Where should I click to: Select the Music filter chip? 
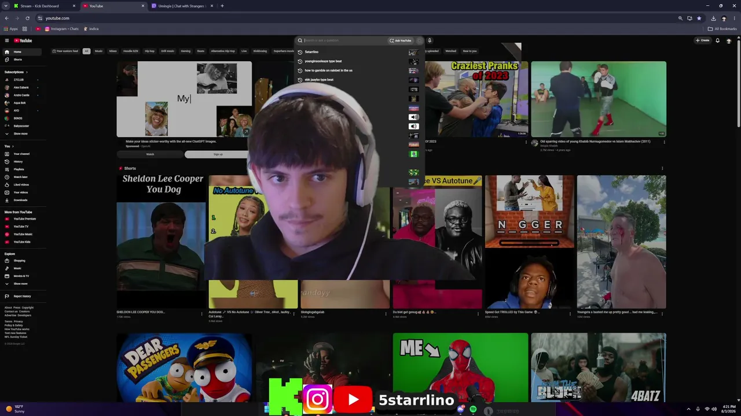tap(98, 51)
